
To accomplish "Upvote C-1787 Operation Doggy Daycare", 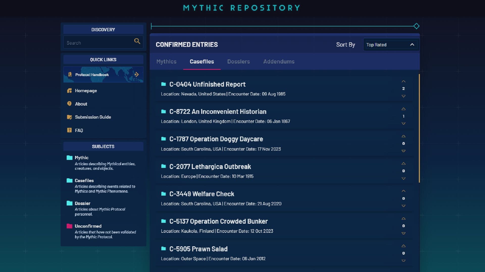I will [x=403, y=136].
